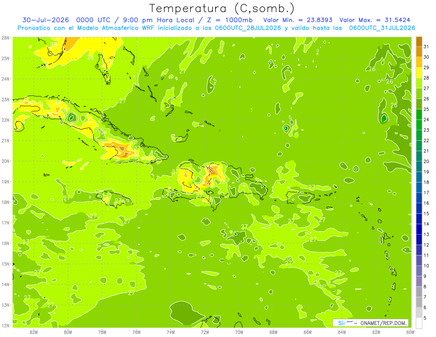Click the value "15" on the color scale
The width and height of the screenshot is (436, 337).
427,213
